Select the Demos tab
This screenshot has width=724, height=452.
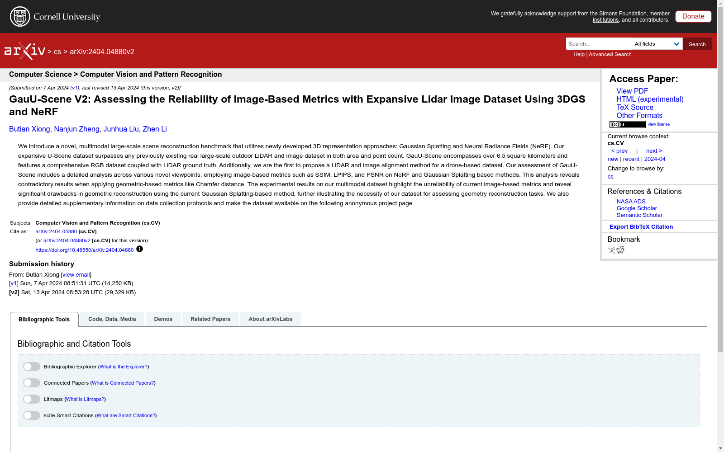point(163,319)
